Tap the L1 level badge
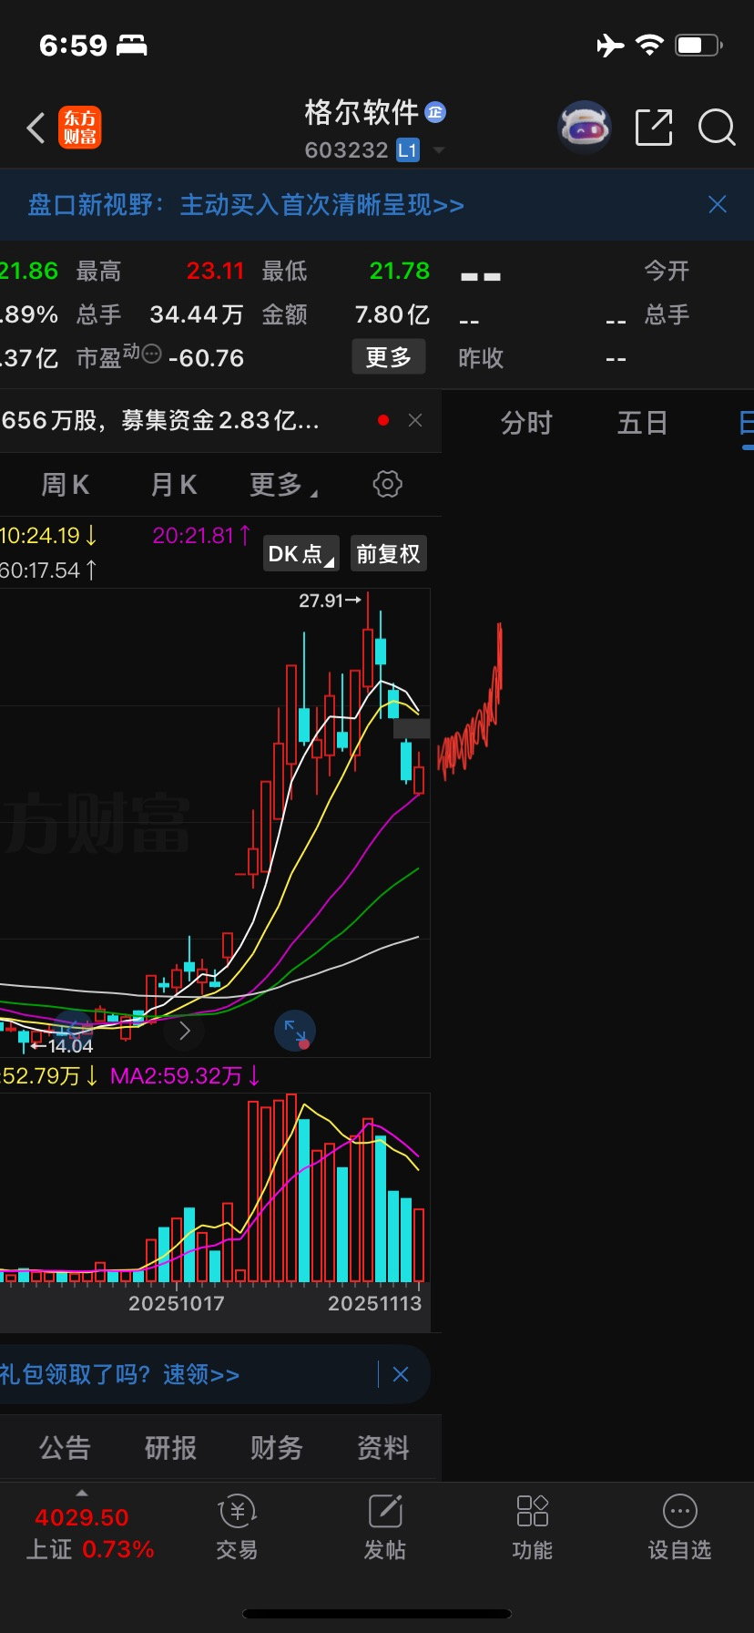The width and height of the screenshot is (754, 1633). point(408,150)
